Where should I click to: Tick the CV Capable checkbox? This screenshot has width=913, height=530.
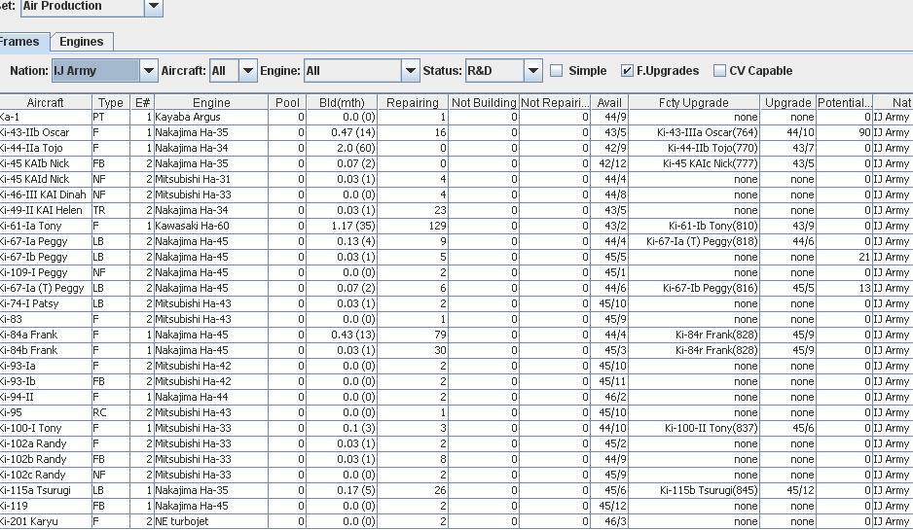tap(719, 71)
